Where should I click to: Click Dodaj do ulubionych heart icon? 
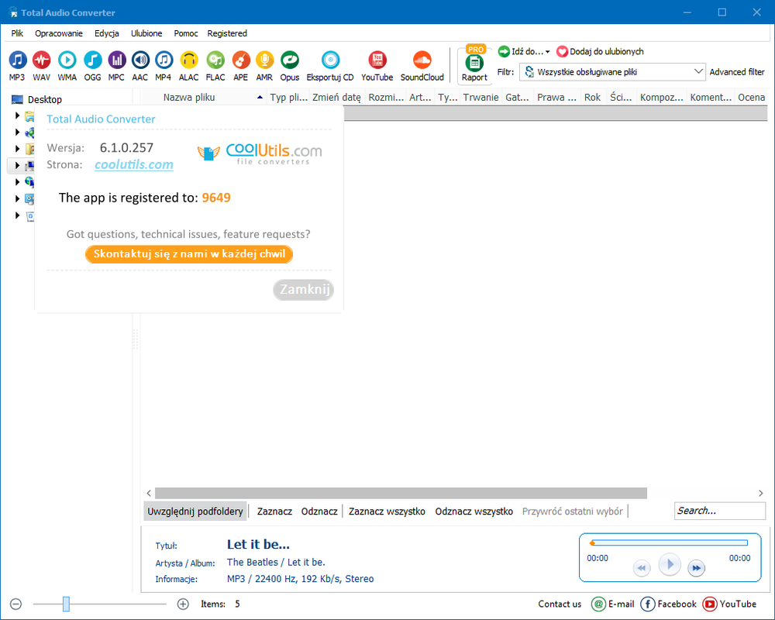pyautogui.click(x=562, y=51)
